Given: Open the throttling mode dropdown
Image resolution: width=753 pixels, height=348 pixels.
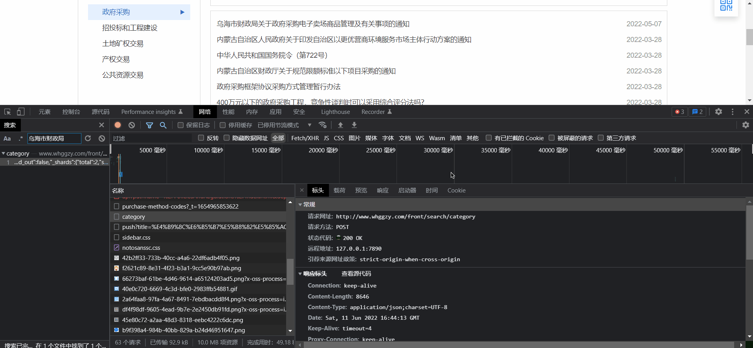Looking at the screenshot, I should pos(309,125).
